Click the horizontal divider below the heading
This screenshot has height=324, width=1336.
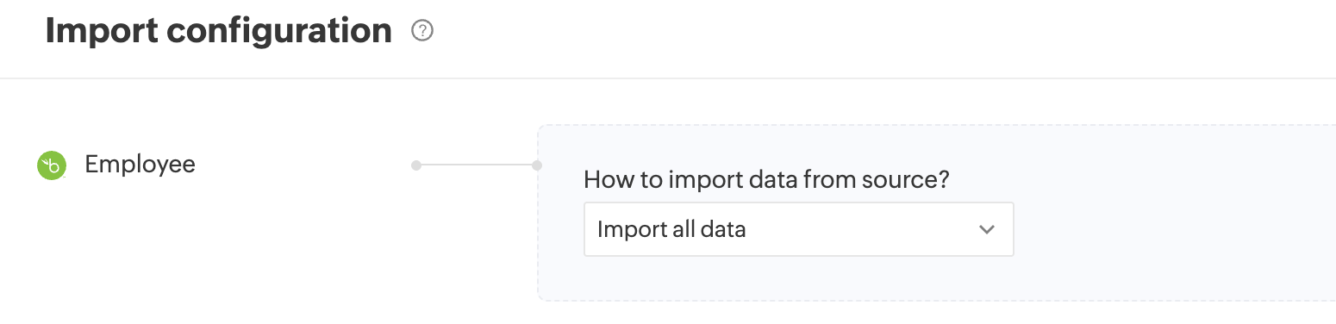click(668, 78)
